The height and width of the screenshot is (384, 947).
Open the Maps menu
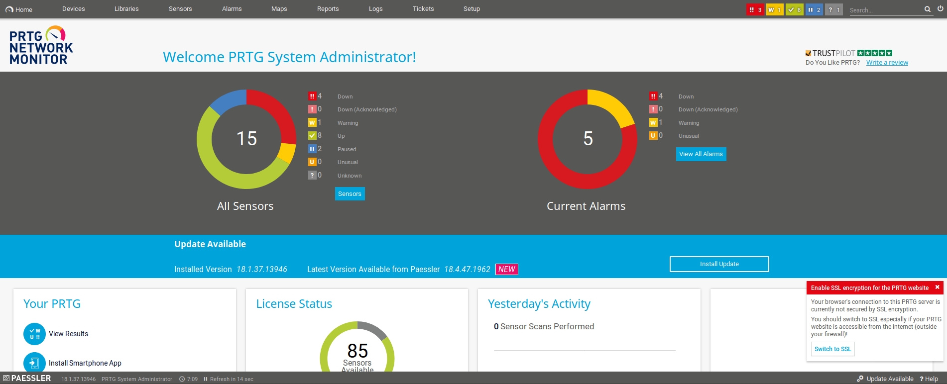point(279,9)
